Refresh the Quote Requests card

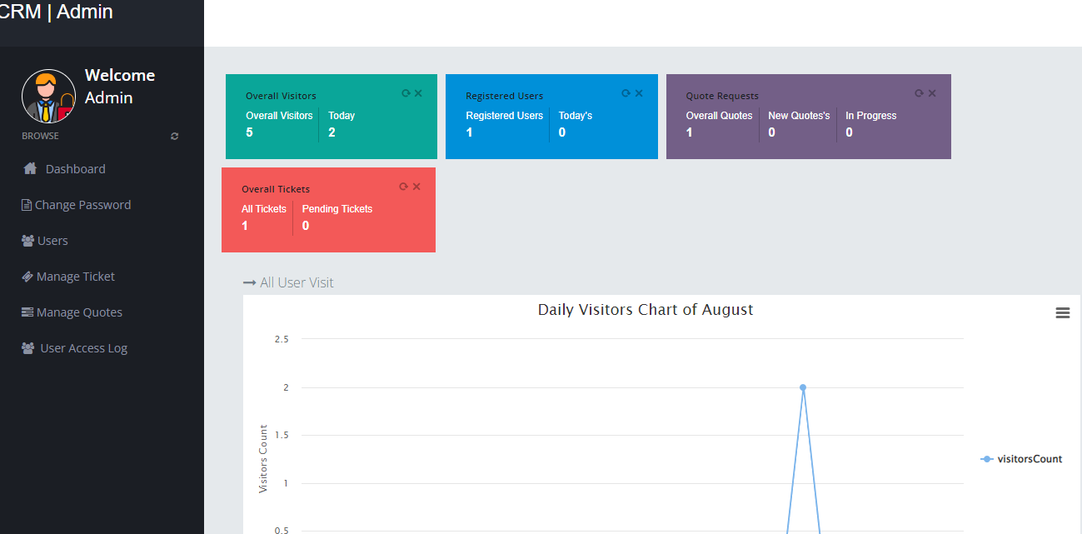pyautogui.click(x=920, y=93)
